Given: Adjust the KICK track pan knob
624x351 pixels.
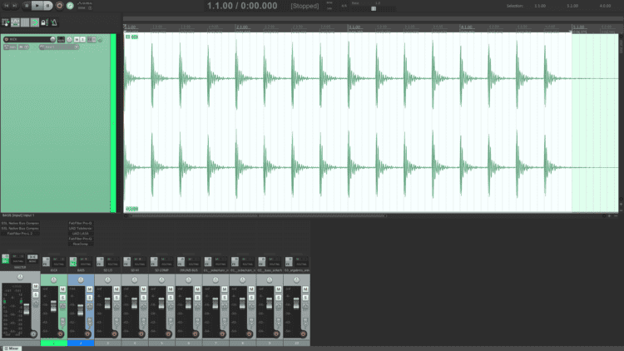Looking at the screenshot, I should pyautogui.click(x=70, y=39).
